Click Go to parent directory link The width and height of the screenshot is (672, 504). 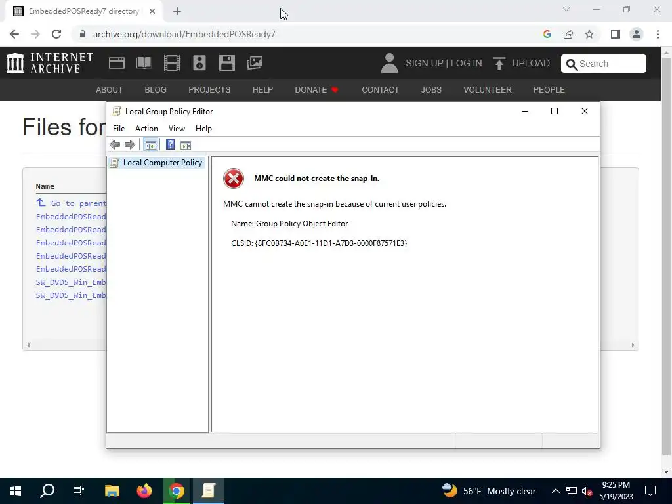pyautogui.click(x=71, y=203)
